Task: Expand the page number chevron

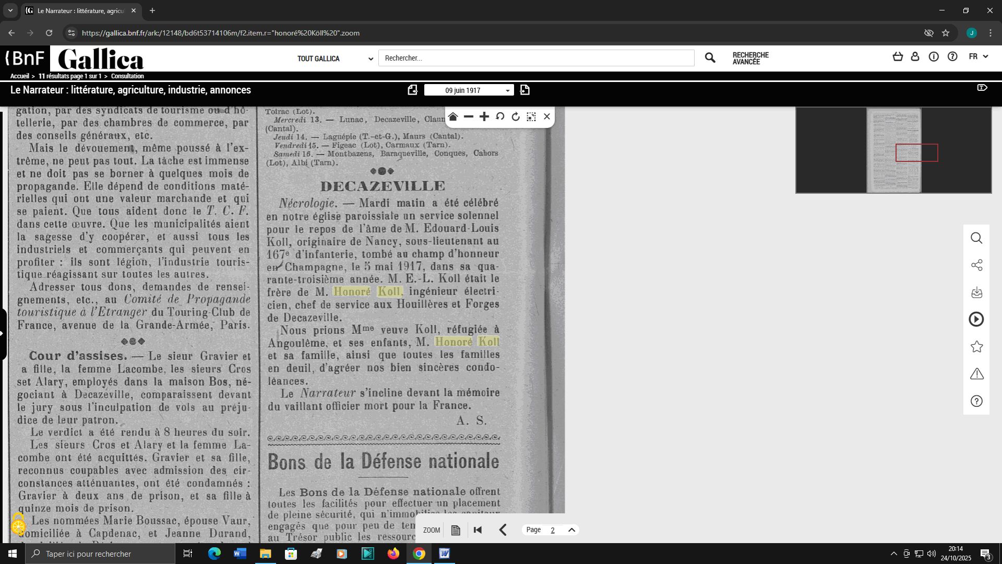Action: tap(571, 530)
